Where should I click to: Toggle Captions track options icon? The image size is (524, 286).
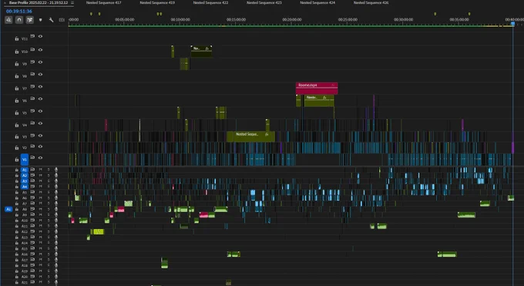62,20
